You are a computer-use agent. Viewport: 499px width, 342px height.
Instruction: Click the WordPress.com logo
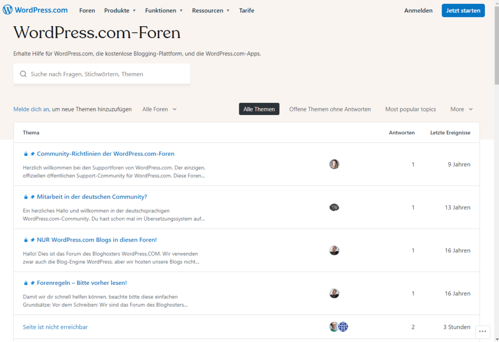pos(35,10)
